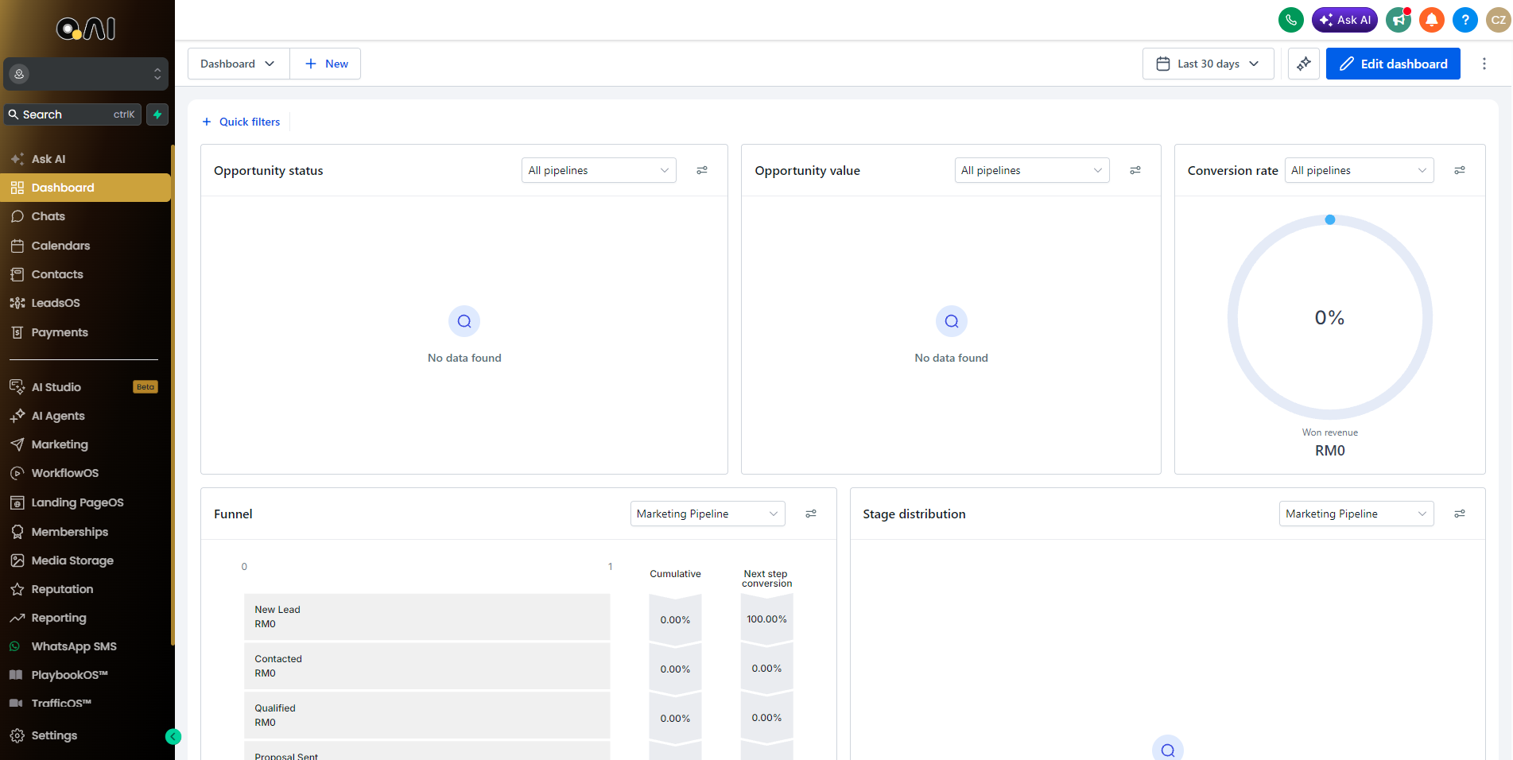
Task: Open Conversion rate widget filter settings
Action: 1460,170
